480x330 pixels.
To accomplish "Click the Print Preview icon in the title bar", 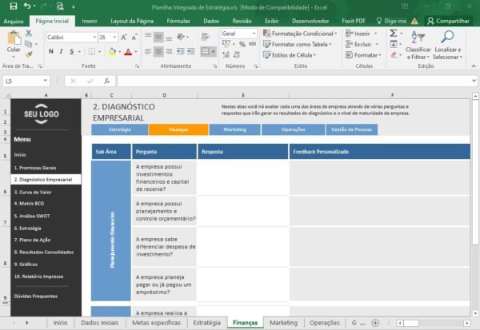I will click(x=60, y=6).
